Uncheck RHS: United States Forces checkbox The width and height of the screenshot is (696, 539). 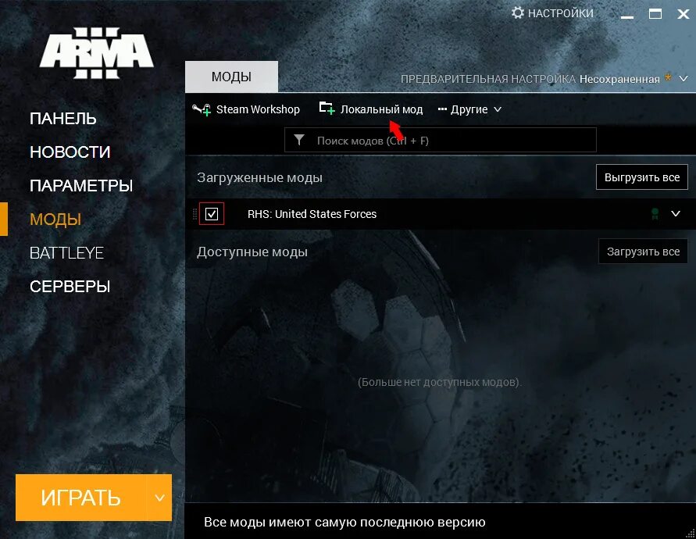click(212, 214)
